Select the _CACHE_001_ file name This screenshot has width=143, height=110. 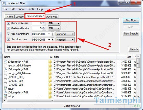click(x=16, y=77)
